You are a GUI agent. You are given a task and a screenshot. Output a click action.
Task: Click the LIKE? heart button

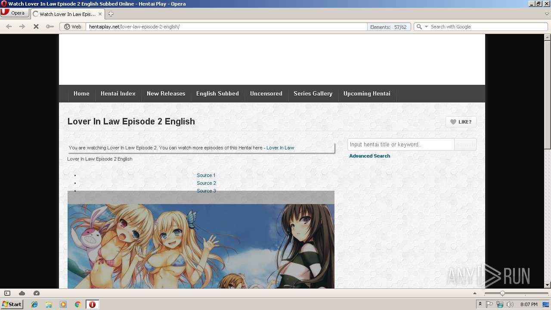pyautogui.click(x=461, y=122)
